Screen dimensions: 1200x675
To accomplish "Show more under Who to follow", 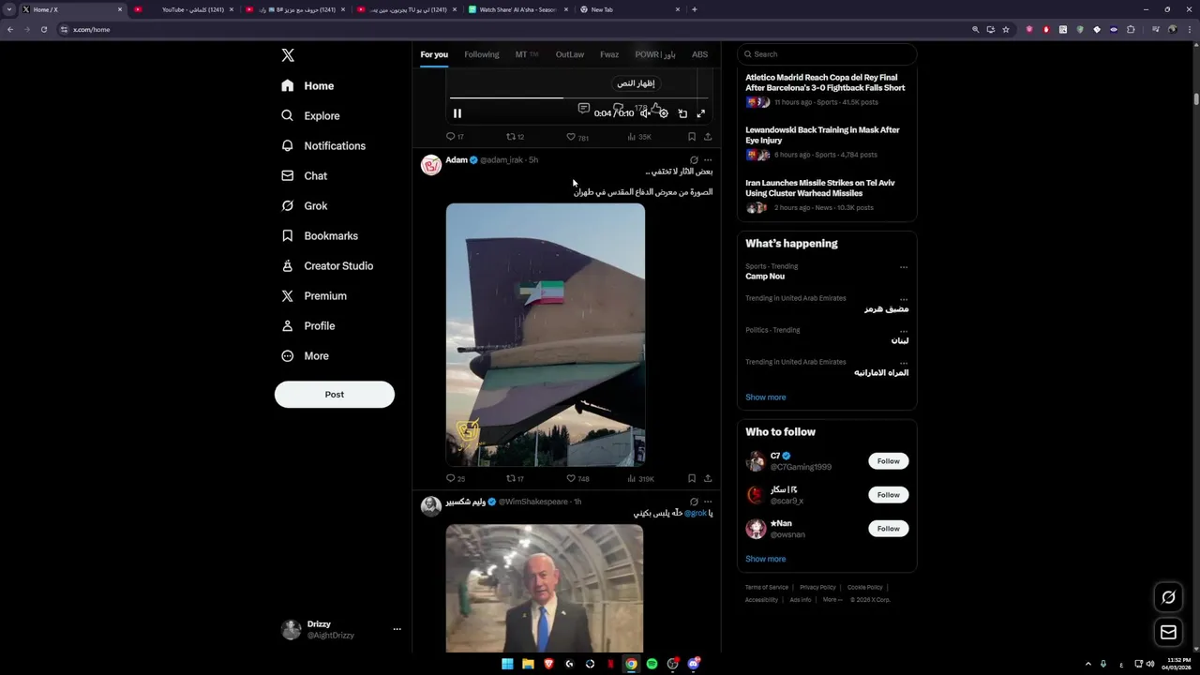I will (766, 559).
